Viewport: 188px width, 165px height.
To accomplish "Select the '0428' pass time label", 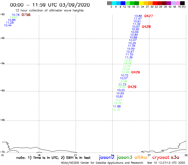I will (x=146, y=27).
